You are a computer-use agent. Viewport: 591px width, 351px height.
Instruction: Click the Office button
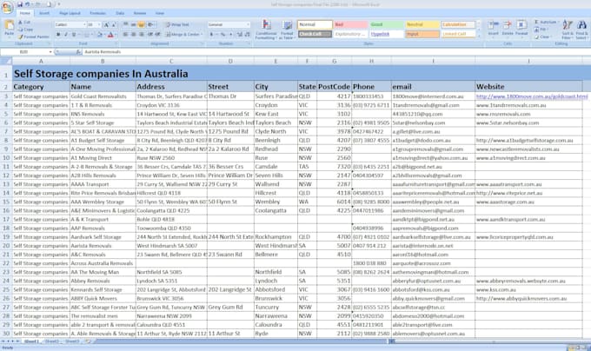click(8, 7)
